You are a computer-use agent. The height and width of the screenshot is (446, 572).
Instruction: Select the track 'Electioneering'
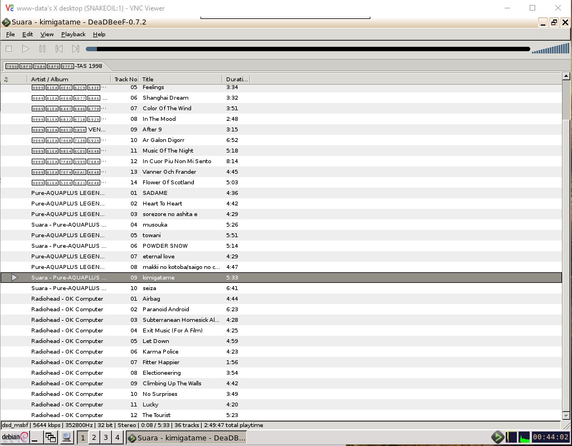(281, 373)
